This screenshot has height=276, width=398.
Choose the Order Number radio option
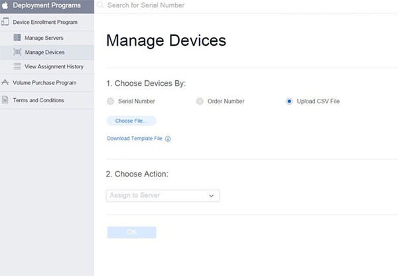200,101
